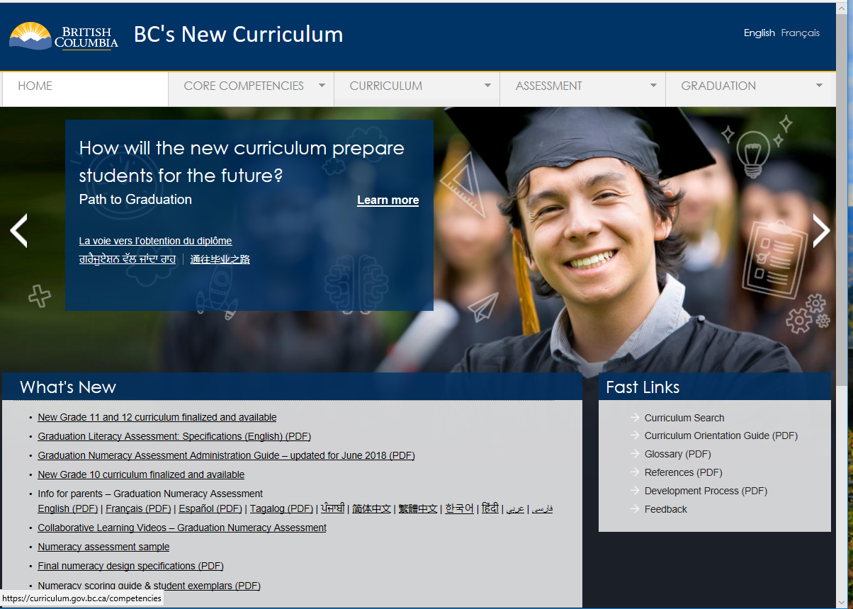Select English as site language

759,33
